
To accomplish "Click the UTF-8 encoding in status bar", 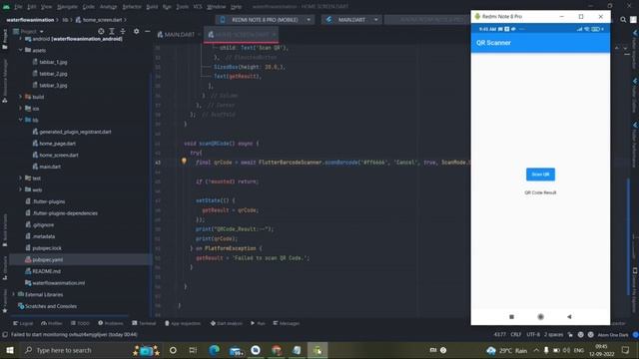I will (x=533, y=335).
